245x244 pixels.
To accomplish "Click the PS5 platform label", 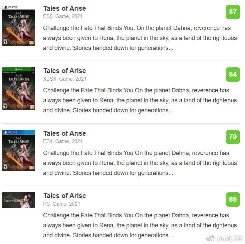I will point(48,16).
